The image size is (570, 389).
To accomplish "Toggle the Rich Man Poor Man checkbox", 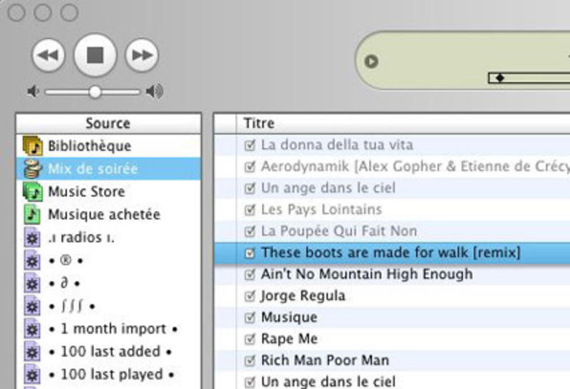I will [250, 361].
